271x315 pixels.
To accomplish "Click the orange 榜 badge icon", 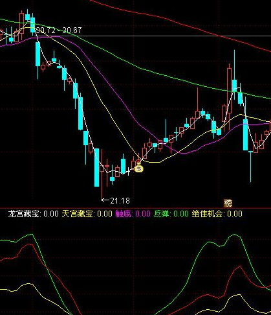I will (228, 203).
